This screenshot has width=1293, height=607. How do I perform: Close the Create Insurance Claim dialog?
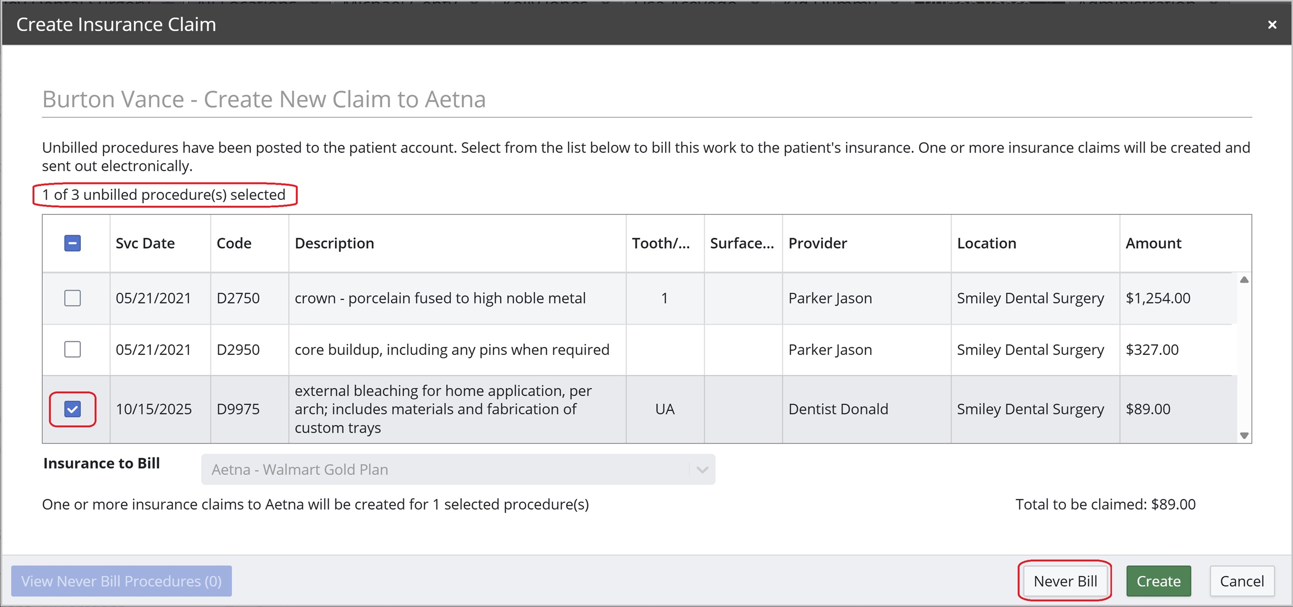[x=1272, y=24]
